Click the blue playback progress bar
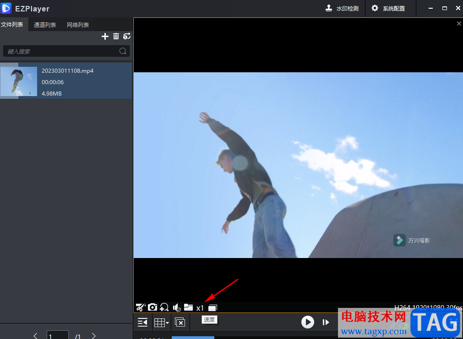The image size is (463, 339). [193, 338]
